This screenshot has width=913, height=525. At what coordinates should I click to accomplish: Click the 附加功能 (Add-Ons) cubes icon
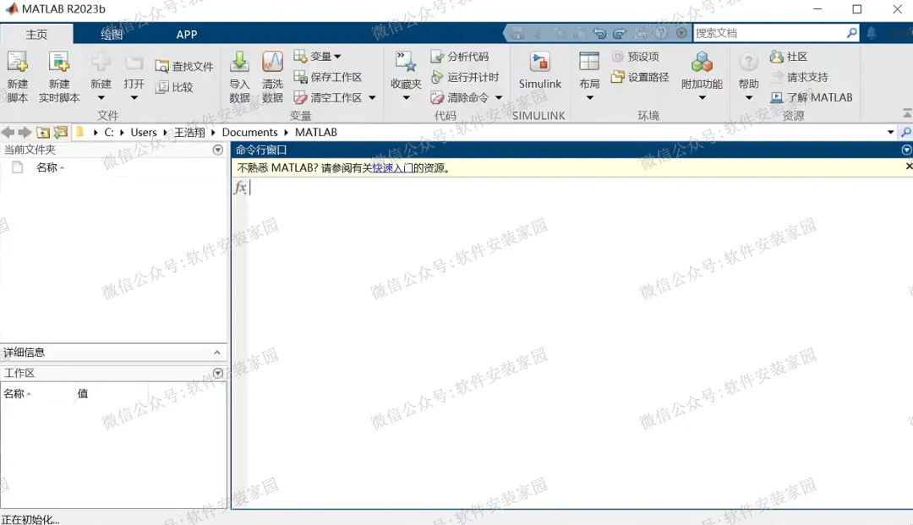tap(702, 62)
